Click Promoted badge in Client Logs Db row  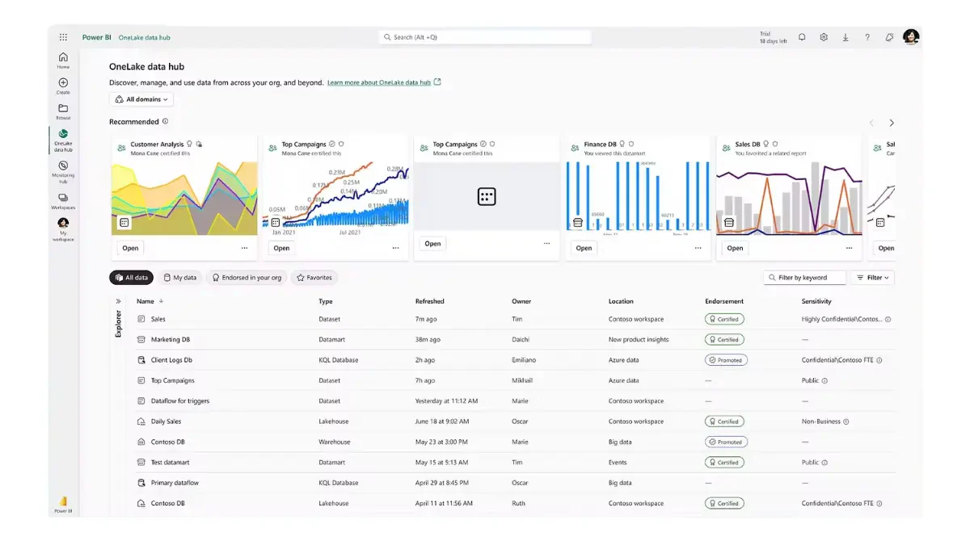tap(726, 360)
